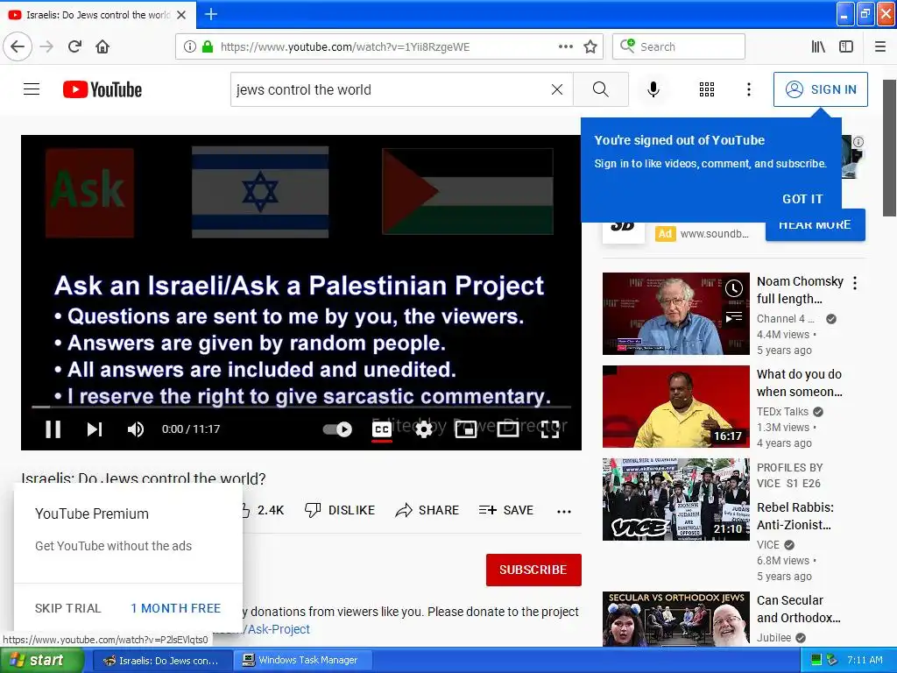Show site information icon in address bar
Viewport: 897px width, 673px height.
189,47
